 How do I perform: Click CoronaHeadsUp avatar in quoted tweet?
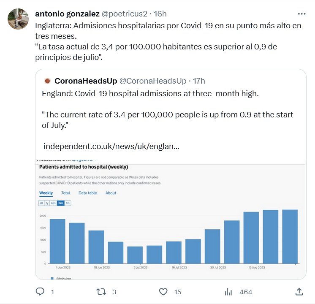(x=47, y=81)
